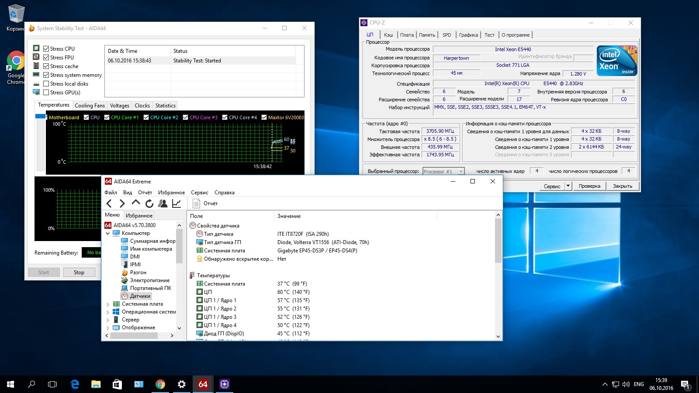Viewport: 699px width, 393px height.
Task: Open the graph chart icon in AIDA64 toolbar
Action: [176, 203]
